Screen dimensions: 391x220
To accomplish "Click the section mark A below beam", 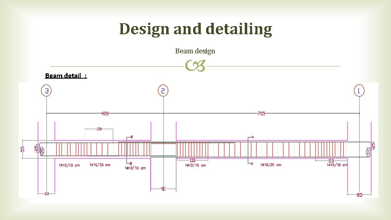I will [252, 164].
